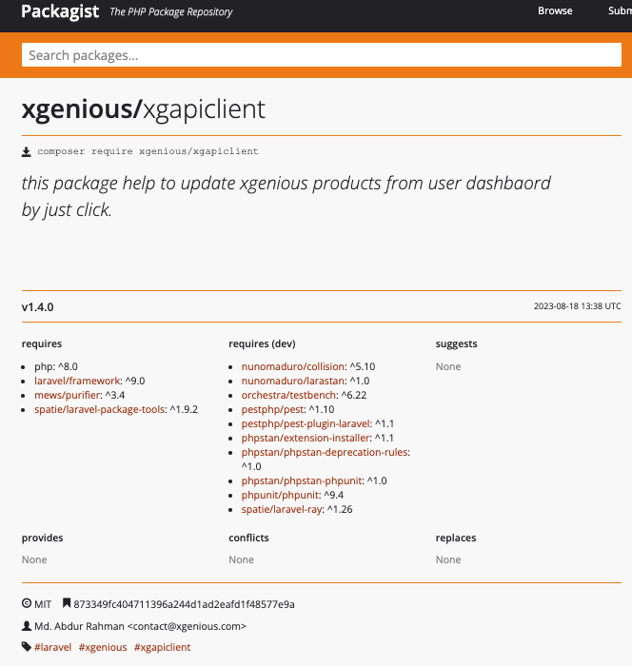Open the pestphp/pest-plugin-laravel link
632x666 pixels.
click(306, 423)
